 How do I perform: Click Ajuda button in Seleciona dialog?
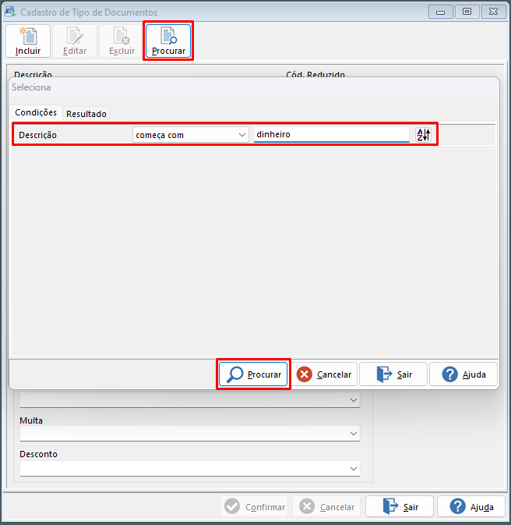tap(463, 374)
